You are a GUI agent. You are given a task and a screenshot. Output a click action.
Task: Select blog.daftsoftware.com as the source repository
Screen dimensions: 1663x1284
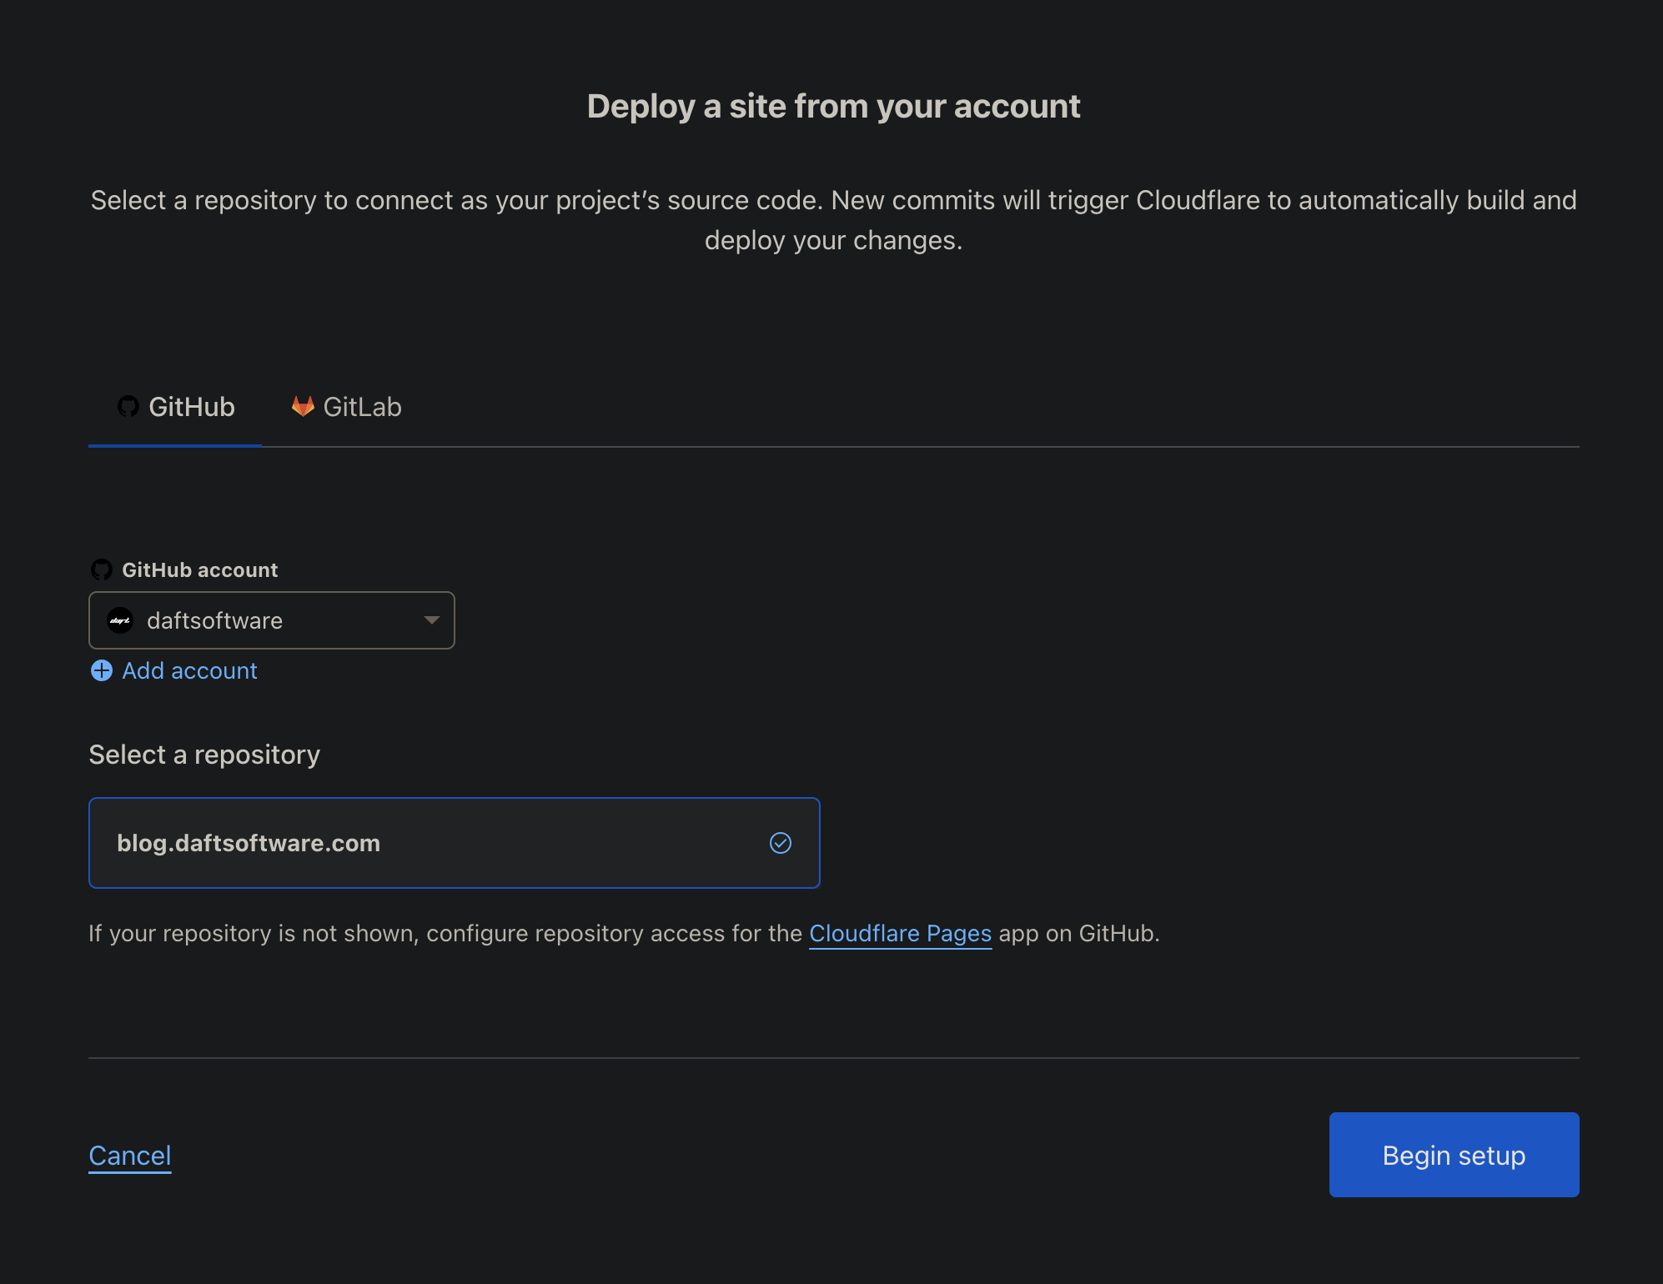[455, 843]
